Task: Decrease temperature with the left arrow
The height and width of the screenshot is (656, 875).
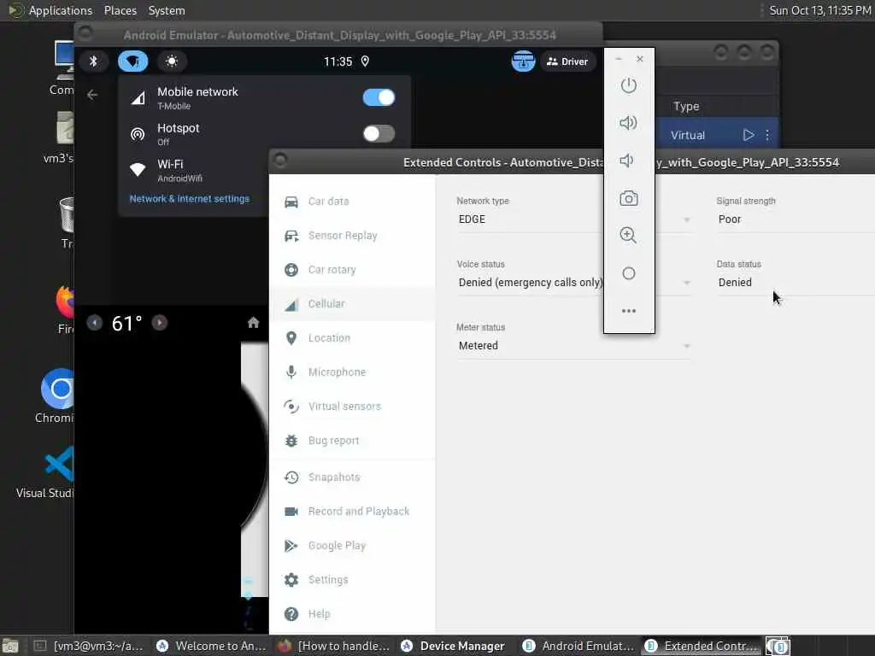Action: click(95, 322)
